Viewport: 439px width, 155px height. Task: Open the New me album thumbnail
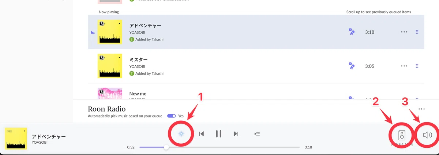110,93
